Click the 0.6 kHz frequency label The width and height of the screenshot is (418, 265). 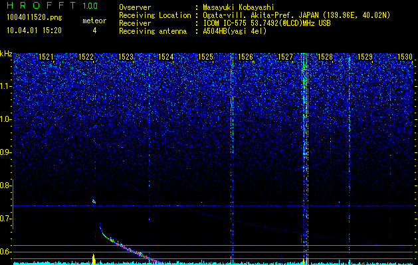coord(5,252)
